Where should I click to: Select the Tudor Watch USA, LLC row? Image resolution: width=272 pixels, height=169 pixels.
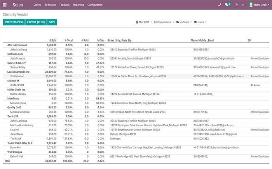[136, 143]
